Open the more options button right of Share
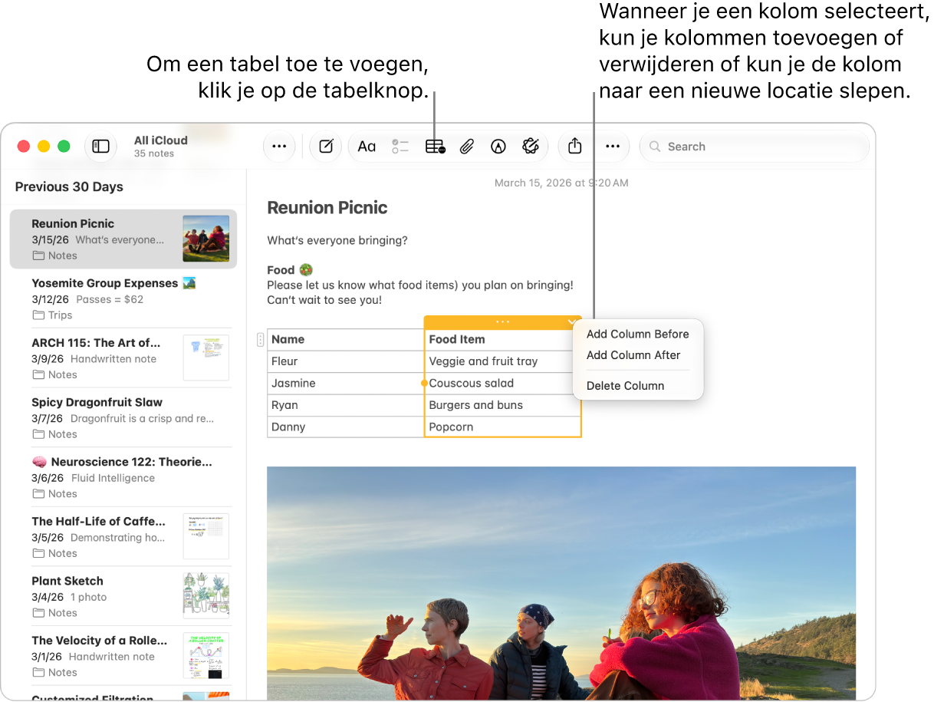The image size is (934, 702). (613, 147)
